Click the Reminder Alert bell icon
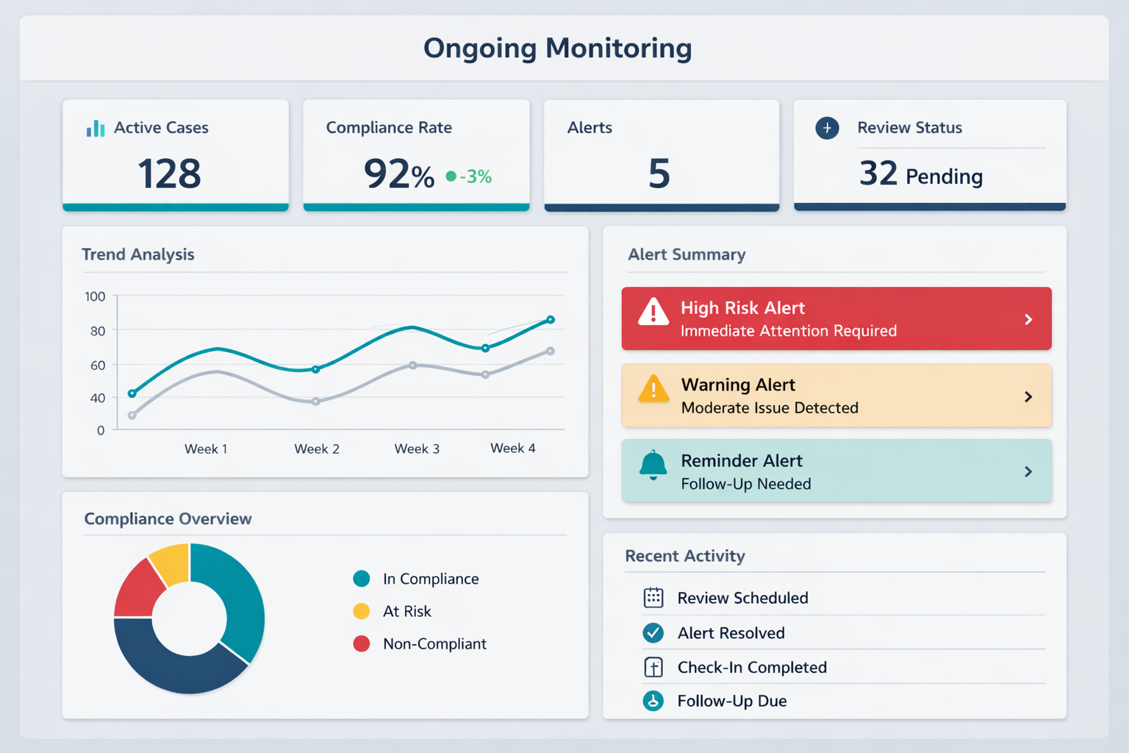Viewport: 1129px width, 753px height. (x=653, y=466)
